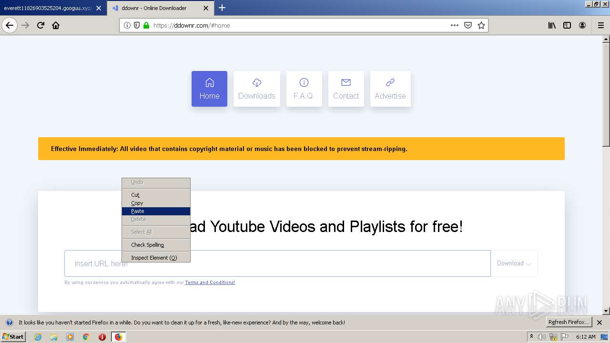Open the Contact nav button
Image resolution: width=610 pixels, height=343 pixels.
(346, 89)
